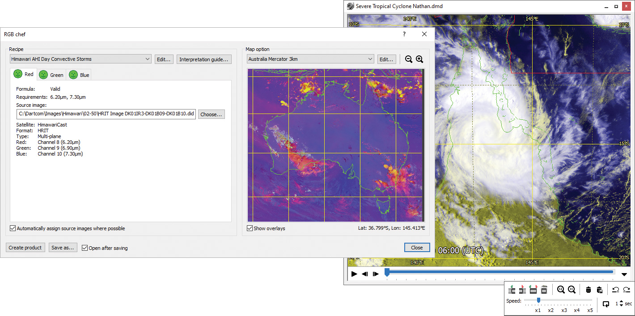The height and width of the screenshot is (316, 635).
Task: Click the trash can delete-frame icon
Action: 588,290
